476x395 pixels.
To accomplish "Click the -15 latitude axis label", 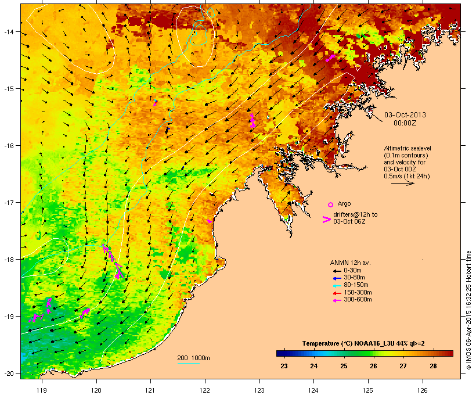I will click(x=8, y=89).
